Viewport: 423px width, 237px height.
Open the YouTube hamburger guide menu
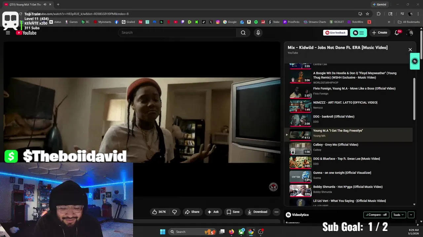click(8, 33)
